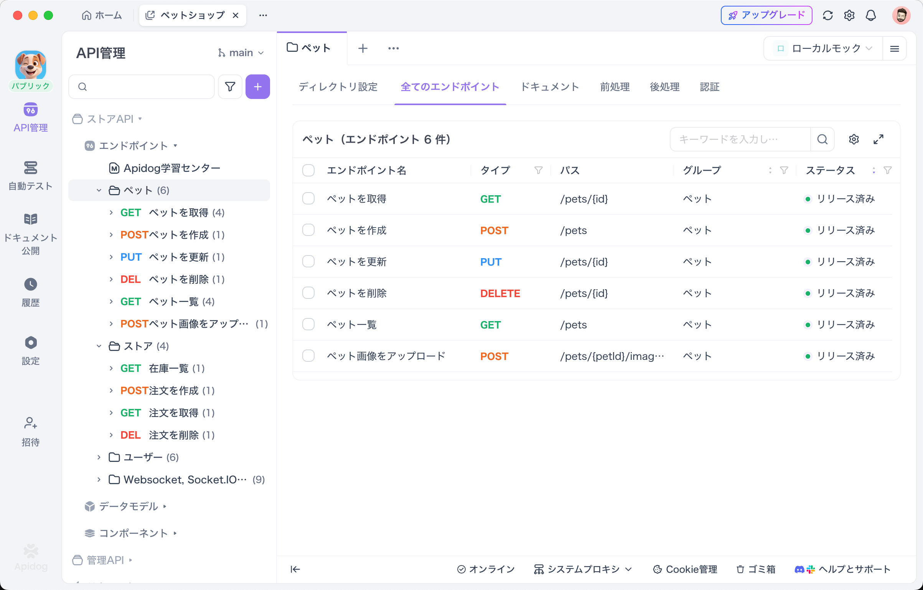Click the purple plus add button
Image resolution: width=923 pixels, height=590 pixels.
pos(258,87)
